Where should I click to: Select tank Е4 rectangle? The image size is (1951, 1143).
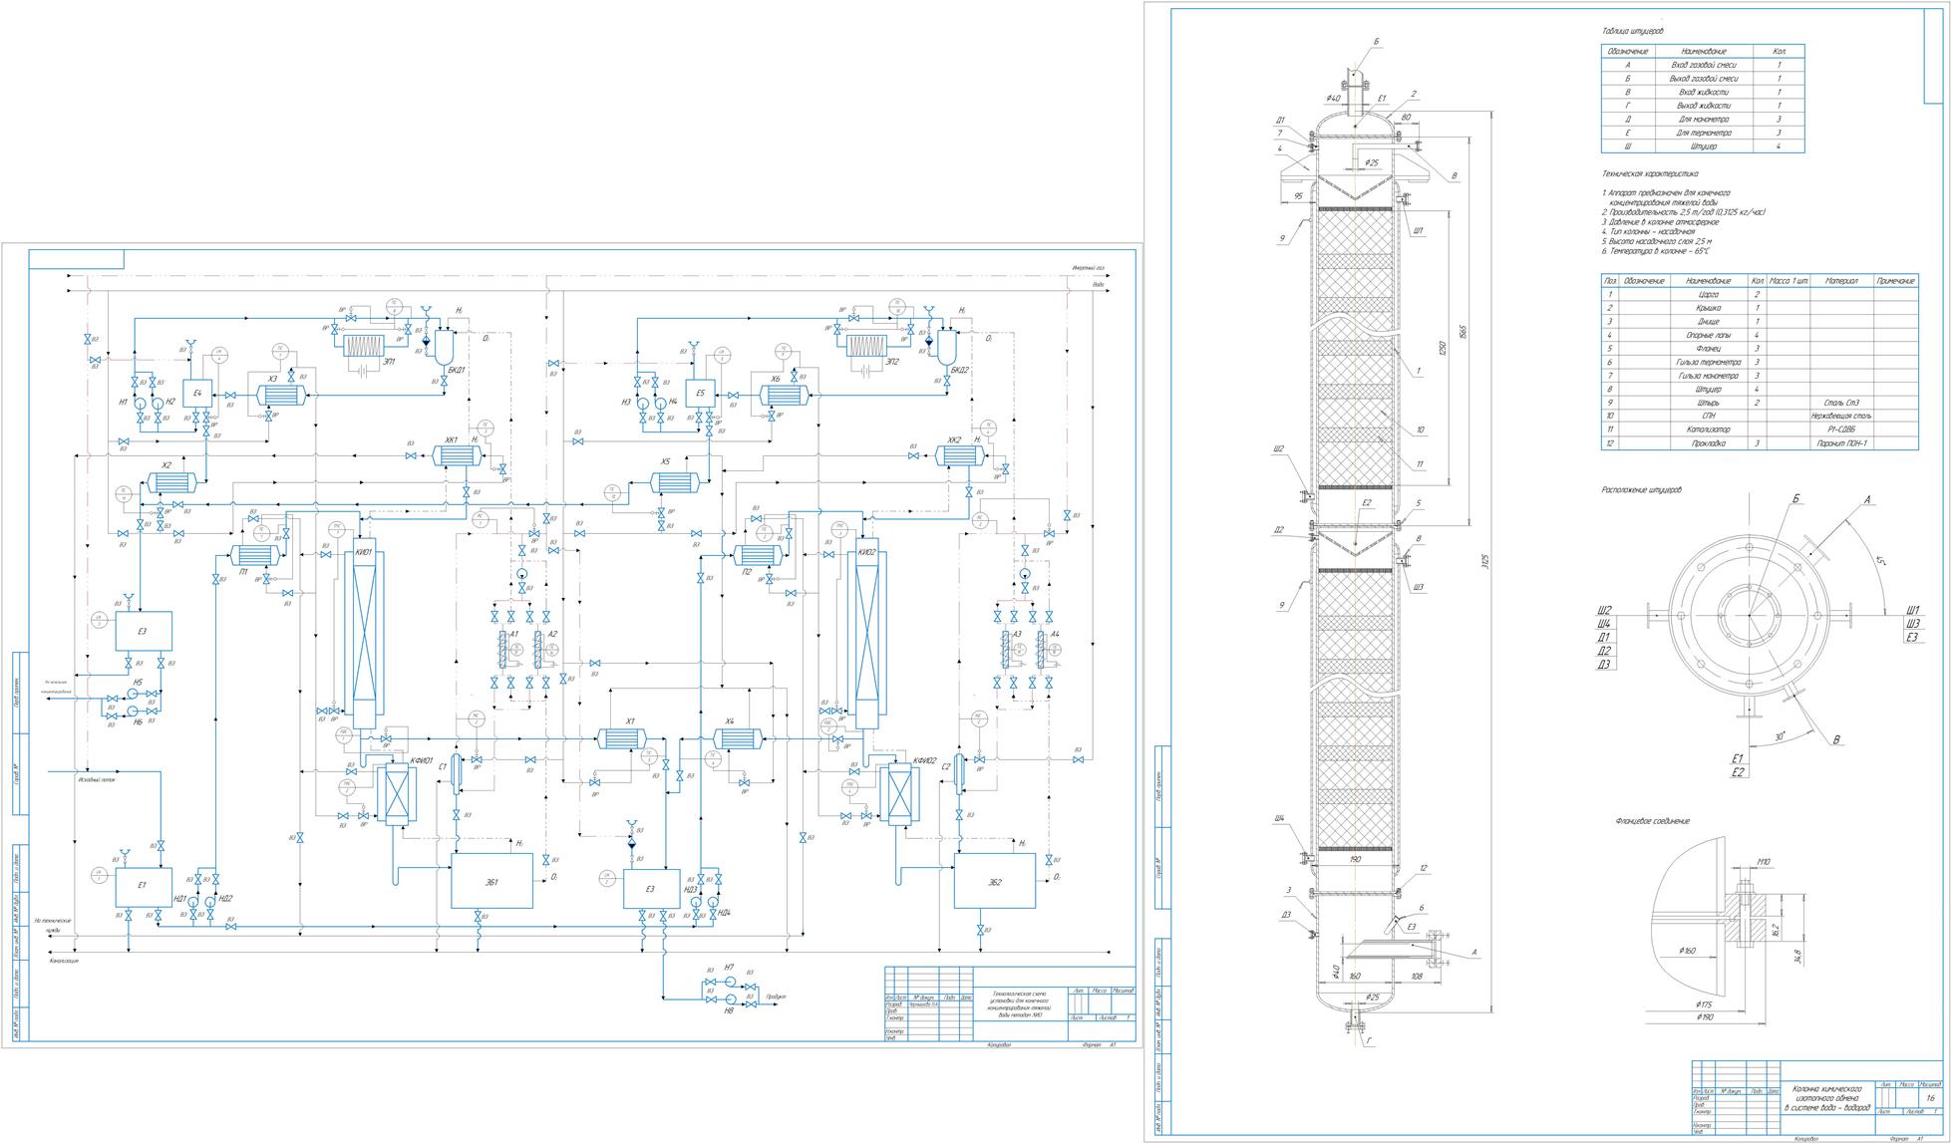tap(199, 394)
